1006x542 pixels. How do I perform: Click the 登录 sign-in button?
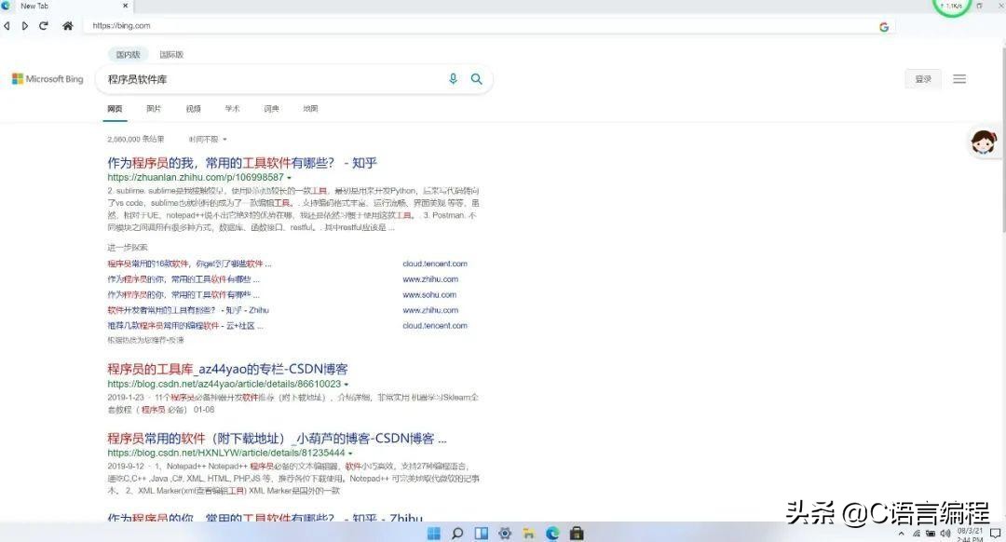point(922,78)
